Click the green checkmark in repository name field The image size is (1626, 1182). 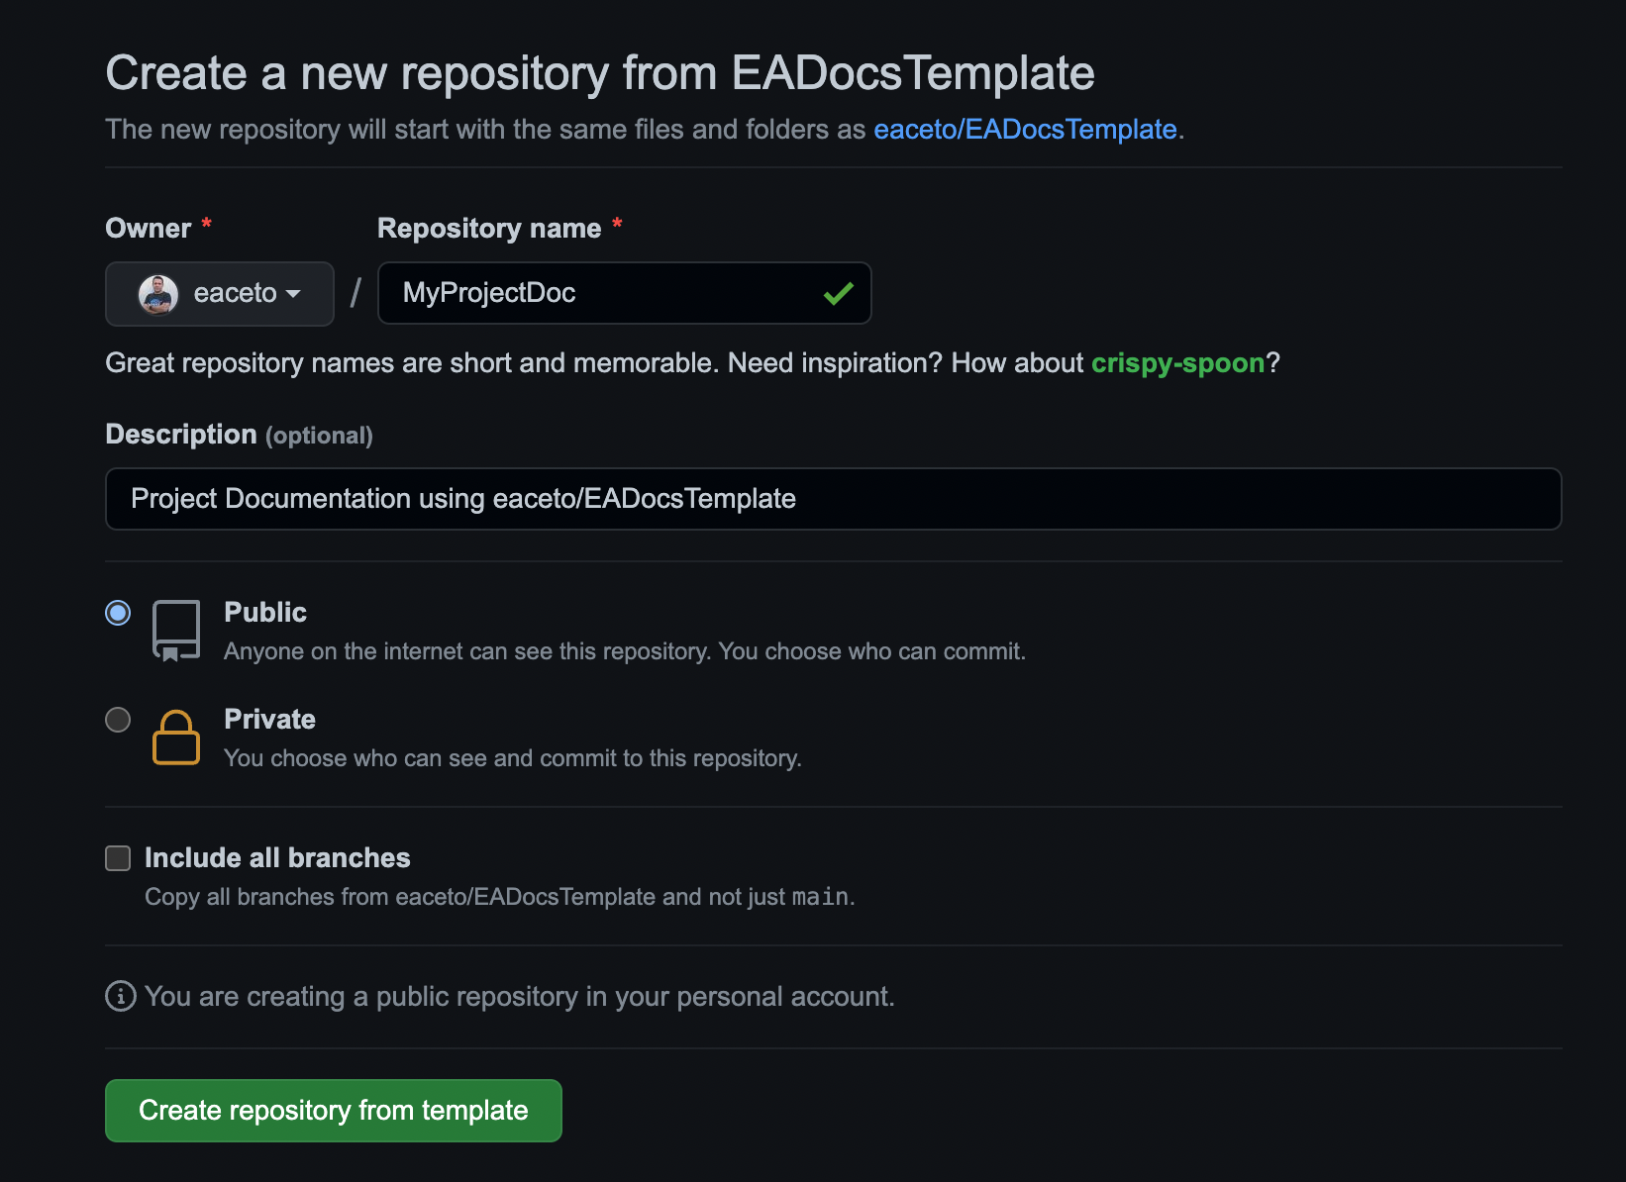[x=839, y=293]
